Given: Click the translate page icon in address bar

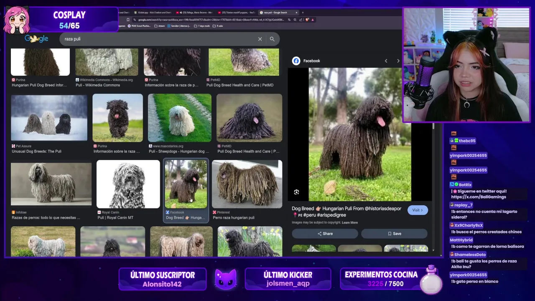Looking at the screenshot, I should tap(289, 20).
